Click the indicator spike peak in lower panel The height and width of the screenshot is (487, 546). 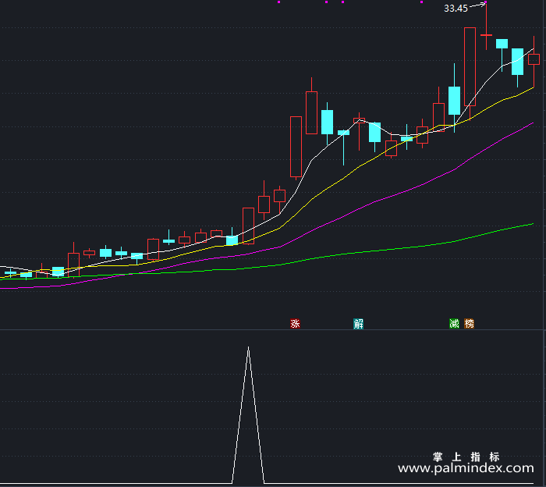click(248, 347)
